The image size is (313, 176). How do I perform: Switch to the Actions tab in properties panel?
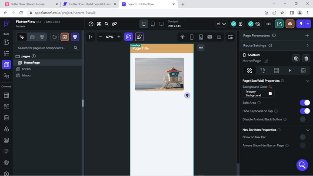263,70
